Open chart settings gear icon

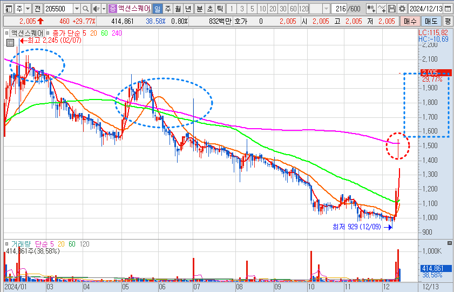tap(402, 9)
